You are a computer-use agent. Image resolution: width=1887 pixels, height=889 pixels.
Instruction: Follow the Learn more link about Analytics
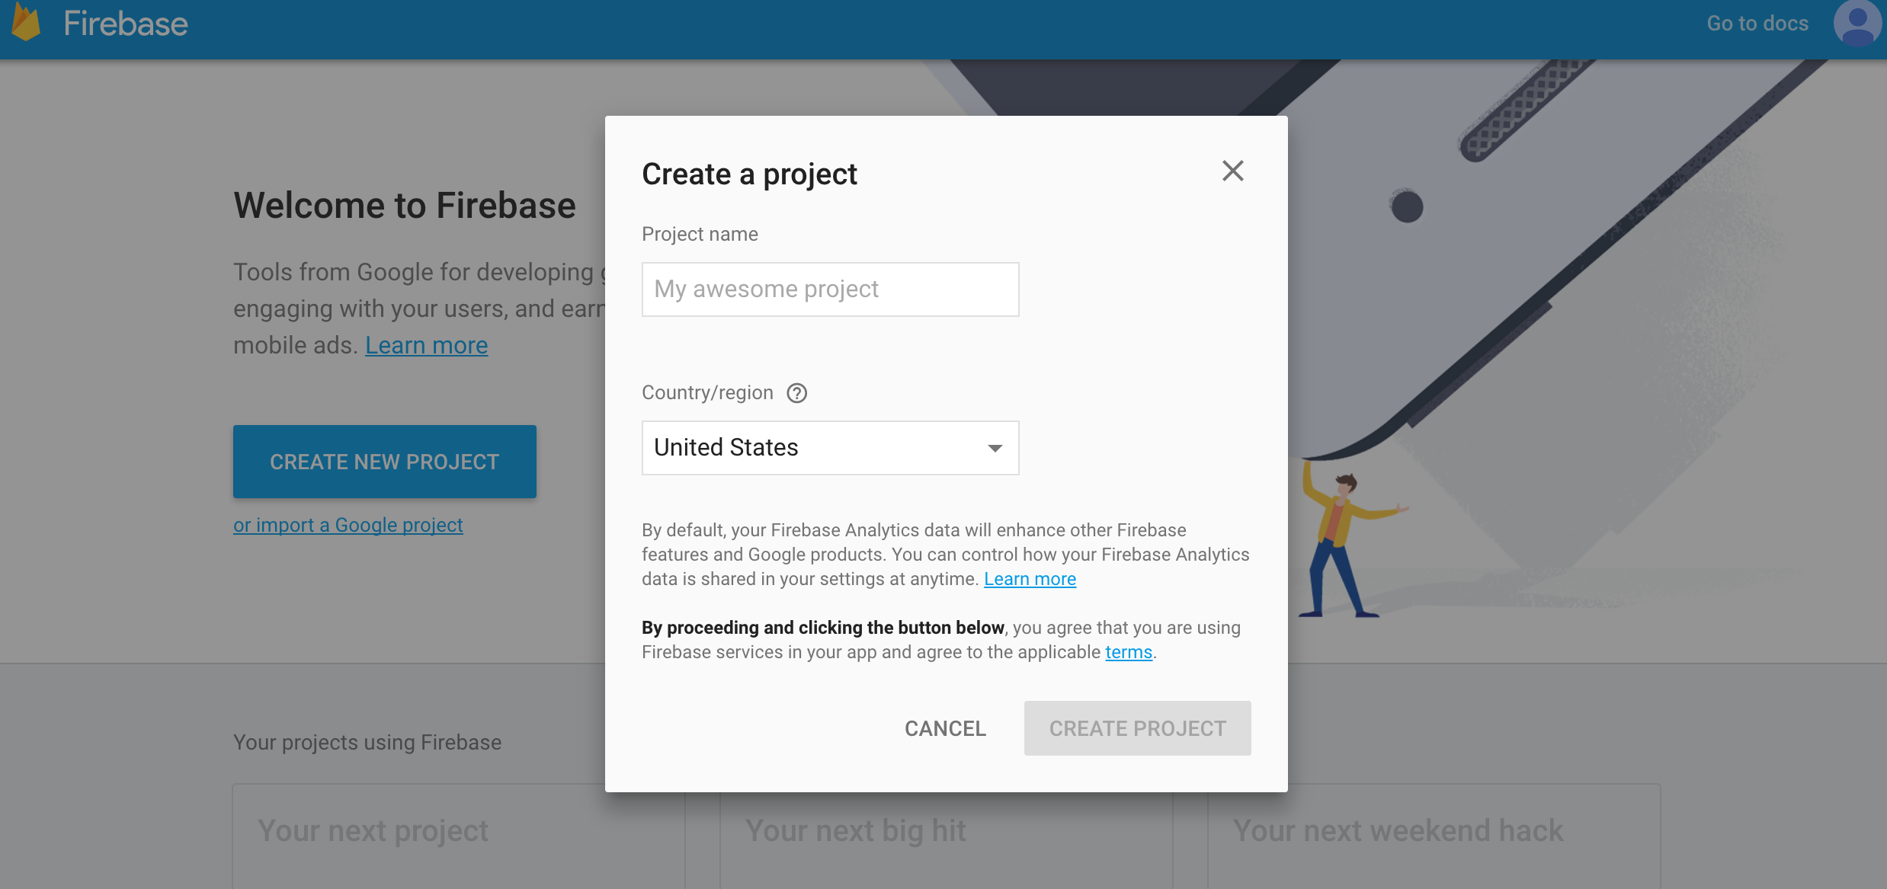tap(1030, 579)
